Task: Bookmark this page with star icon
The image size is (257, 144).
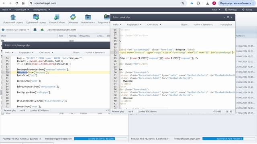Action: click(x=183, y=3)
